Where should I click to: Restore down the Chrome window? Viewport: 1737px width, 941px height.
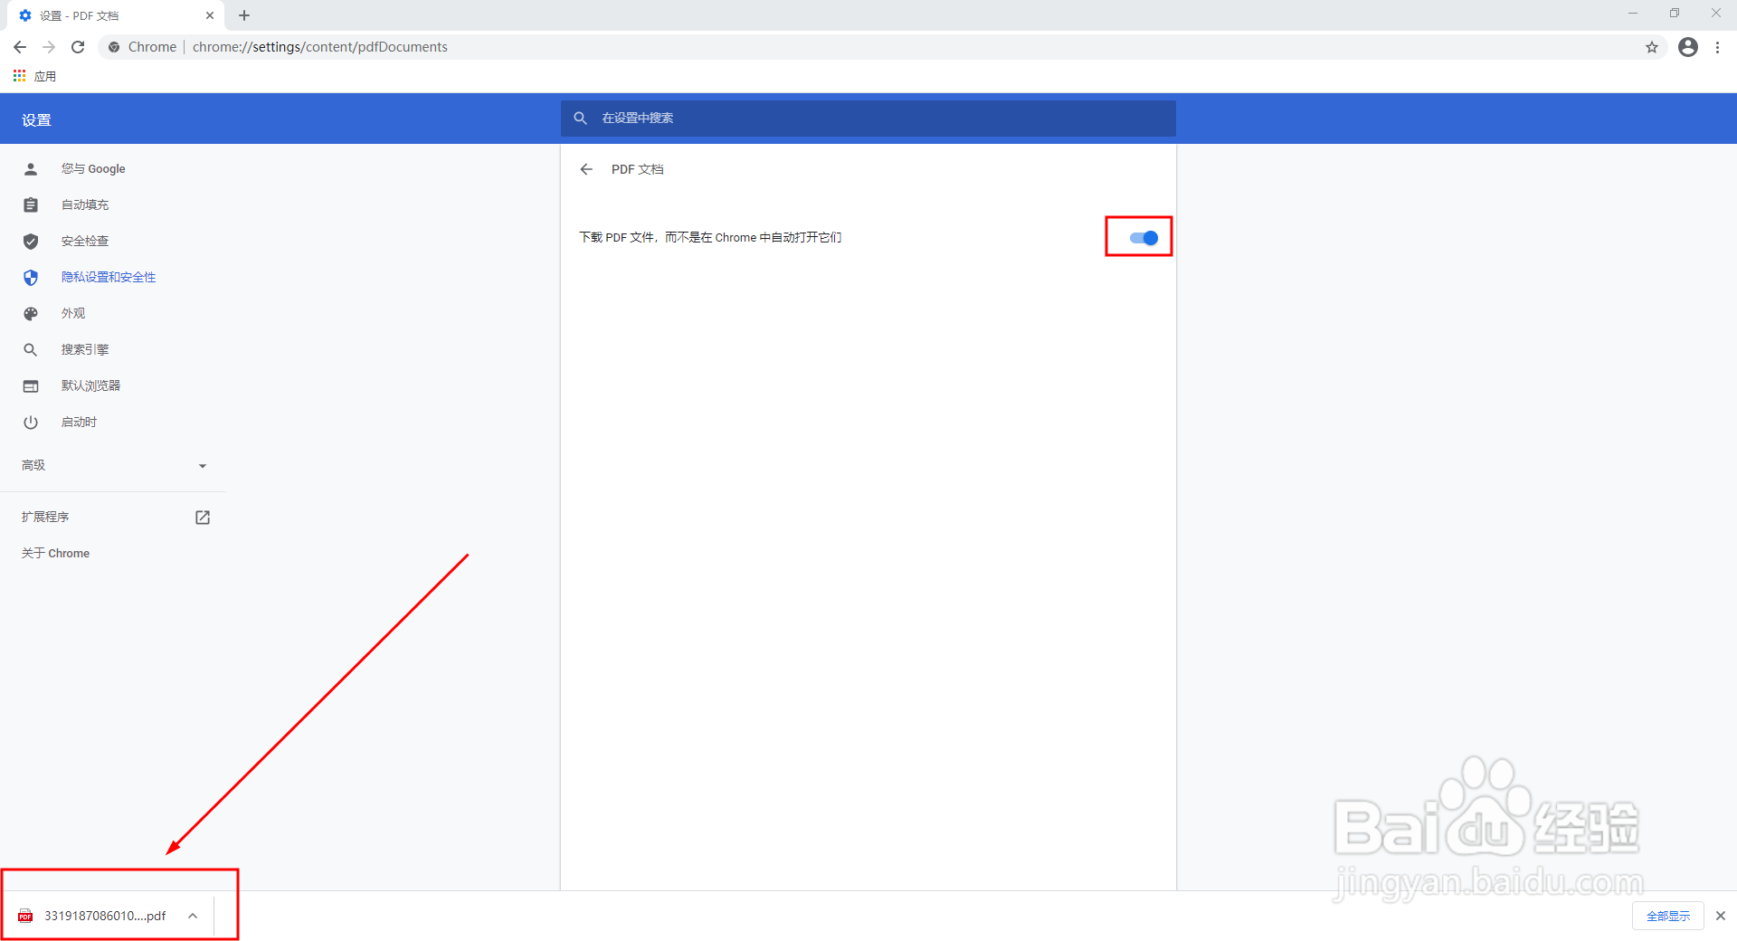tap(1675, 14)
